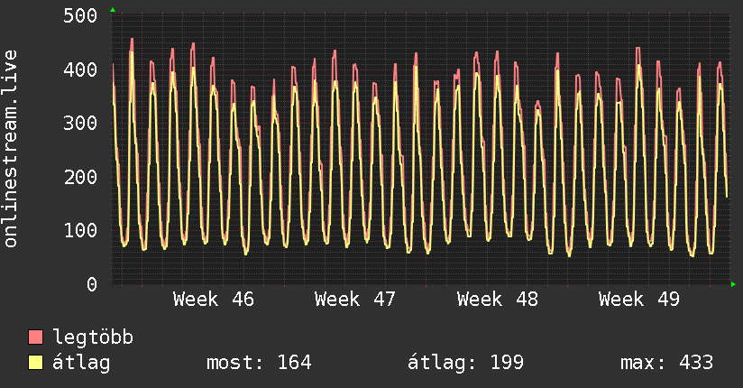Select the legtöbb legend label

coord(94,337)
